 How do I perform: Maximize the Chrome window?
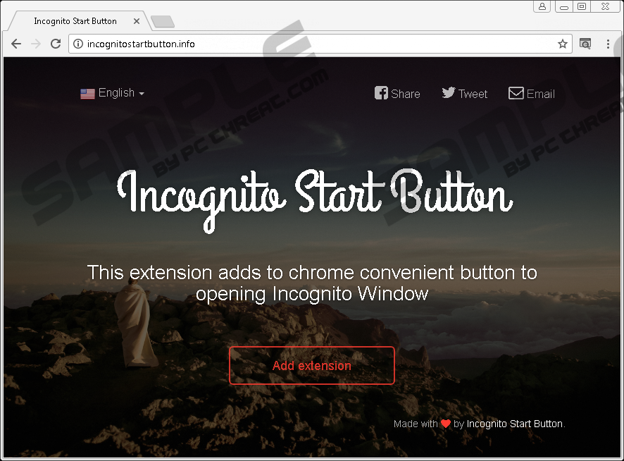pyautogui.click(x=582, y=6)
